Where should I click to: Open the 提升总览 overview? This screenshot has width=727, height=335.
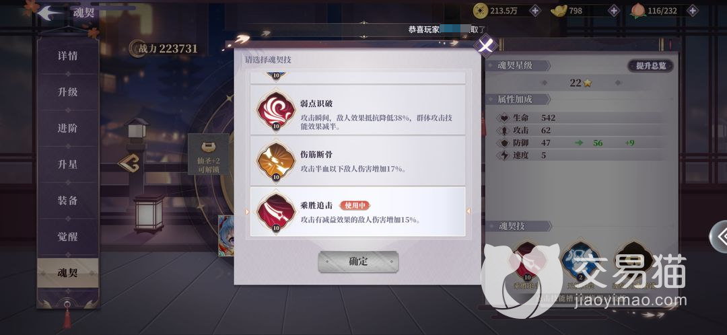point(650,66)
